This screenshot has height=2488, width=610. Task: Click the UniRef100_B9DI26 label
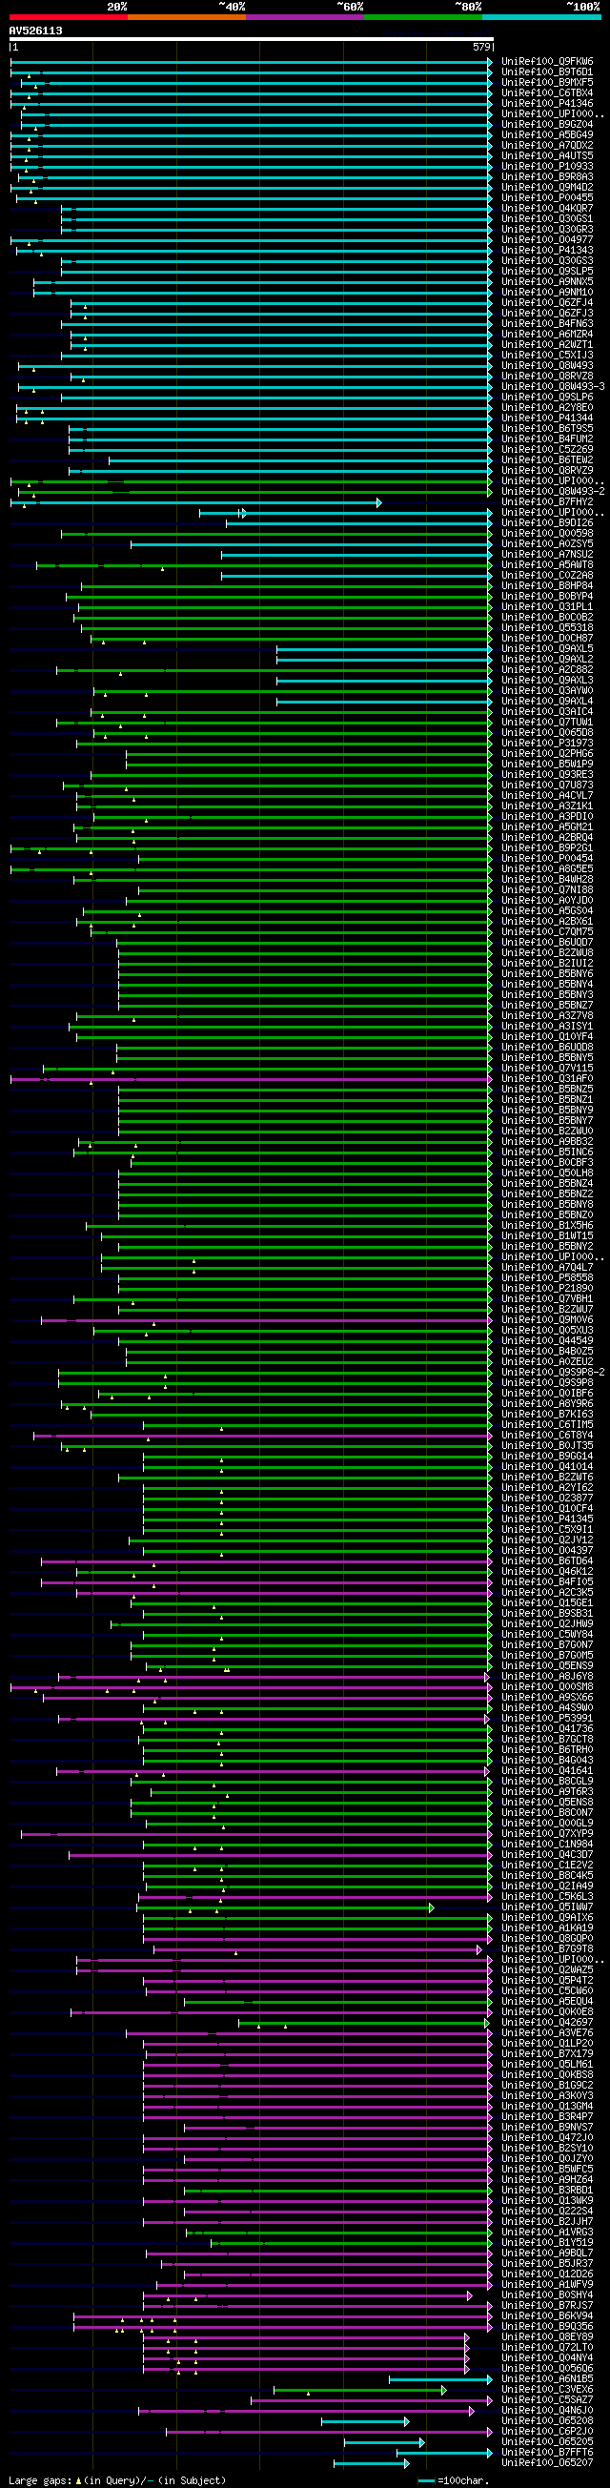coord(547,523)
